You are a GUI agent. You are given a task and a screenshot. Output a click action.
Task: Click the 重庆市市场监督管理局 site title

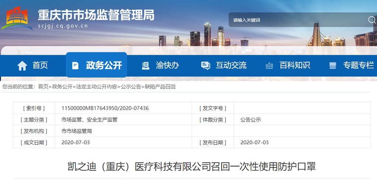tap(96, 15)
